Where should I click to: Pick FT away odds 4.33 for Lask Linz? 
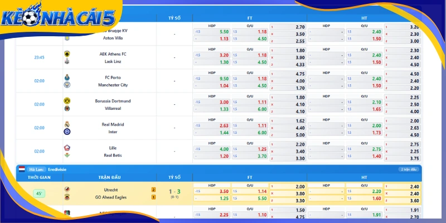pos(288,65)
